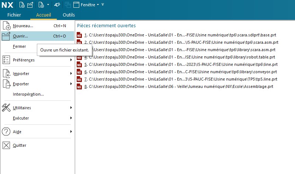Click the New file icon in quick access toolbar
The height and width of the screenshot is (174, 295).
tap(22, 5)
